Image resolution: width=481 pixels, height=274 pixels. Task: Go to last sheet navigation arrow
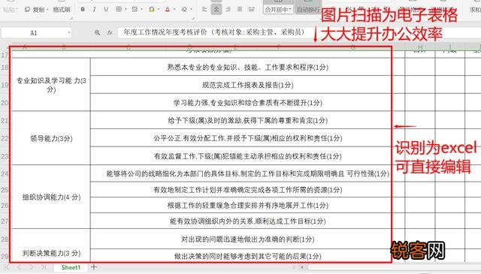point(44,267)
